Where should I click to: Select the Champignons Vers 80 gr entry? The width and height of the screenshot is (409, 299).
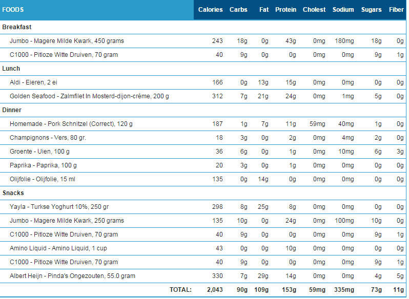(47, 138)
